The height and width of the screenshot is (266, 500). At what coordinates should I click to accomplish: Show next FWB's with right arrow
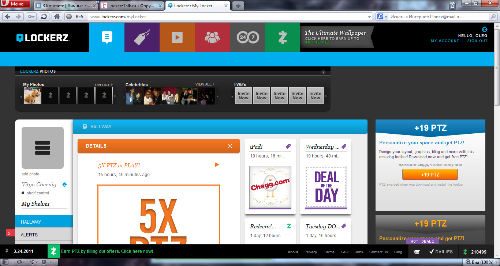(x=326, y=96)
